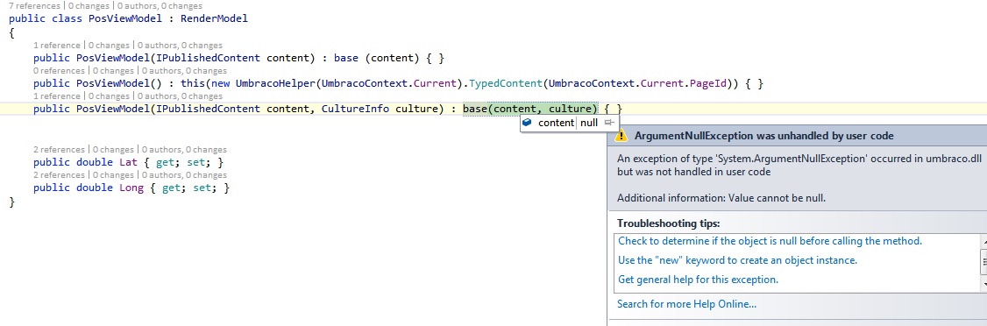Click 'null' value in the content data tip
Viewport: 987px width, 326px height.
pos(588,123)
